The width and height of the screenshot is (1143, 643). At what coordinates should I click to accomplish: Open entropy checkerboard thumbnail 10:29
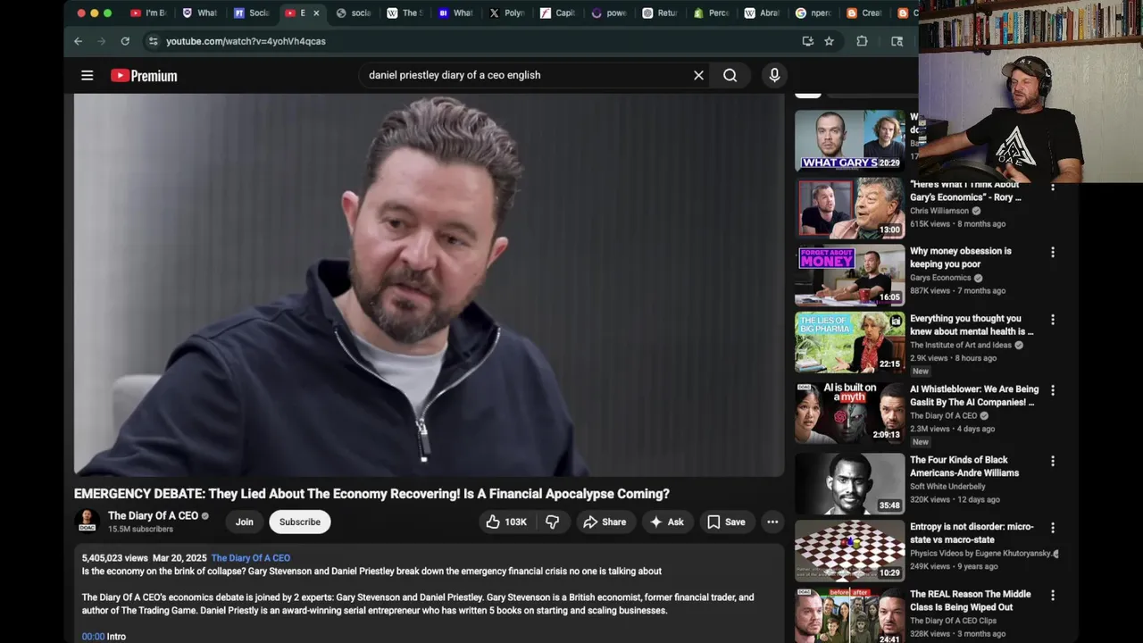click(849, 550)
